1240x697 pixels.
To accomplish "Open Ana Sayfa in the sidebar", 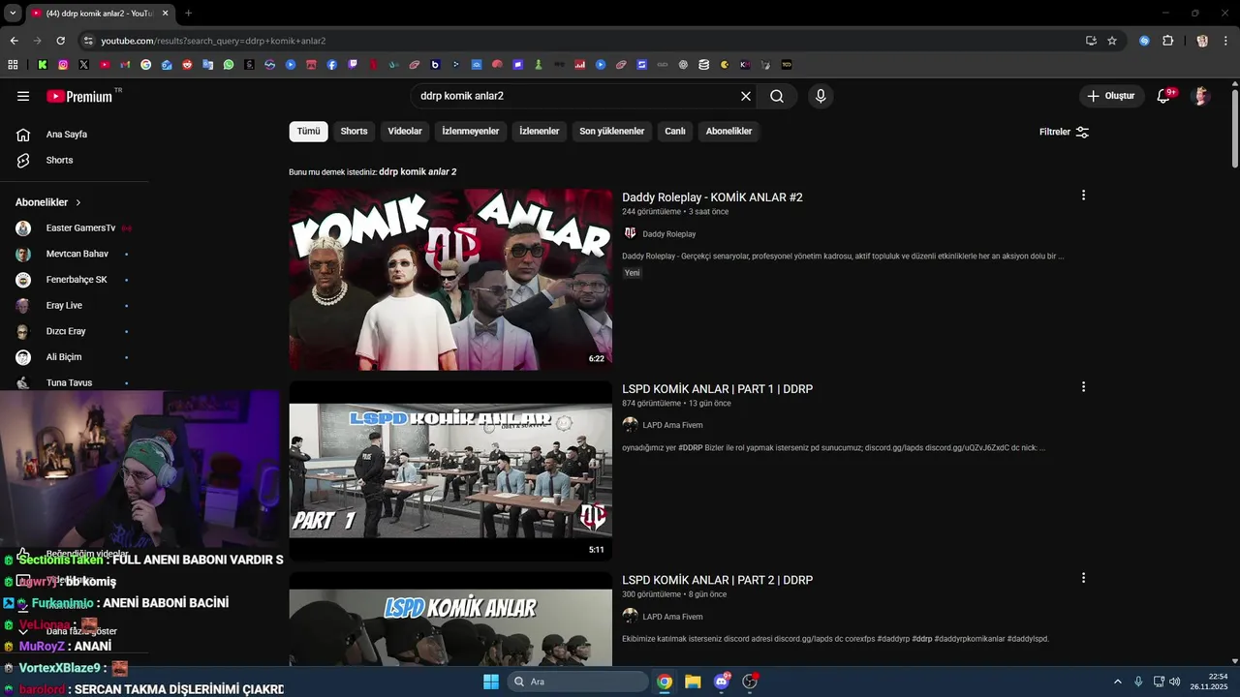I will point(67,135).
